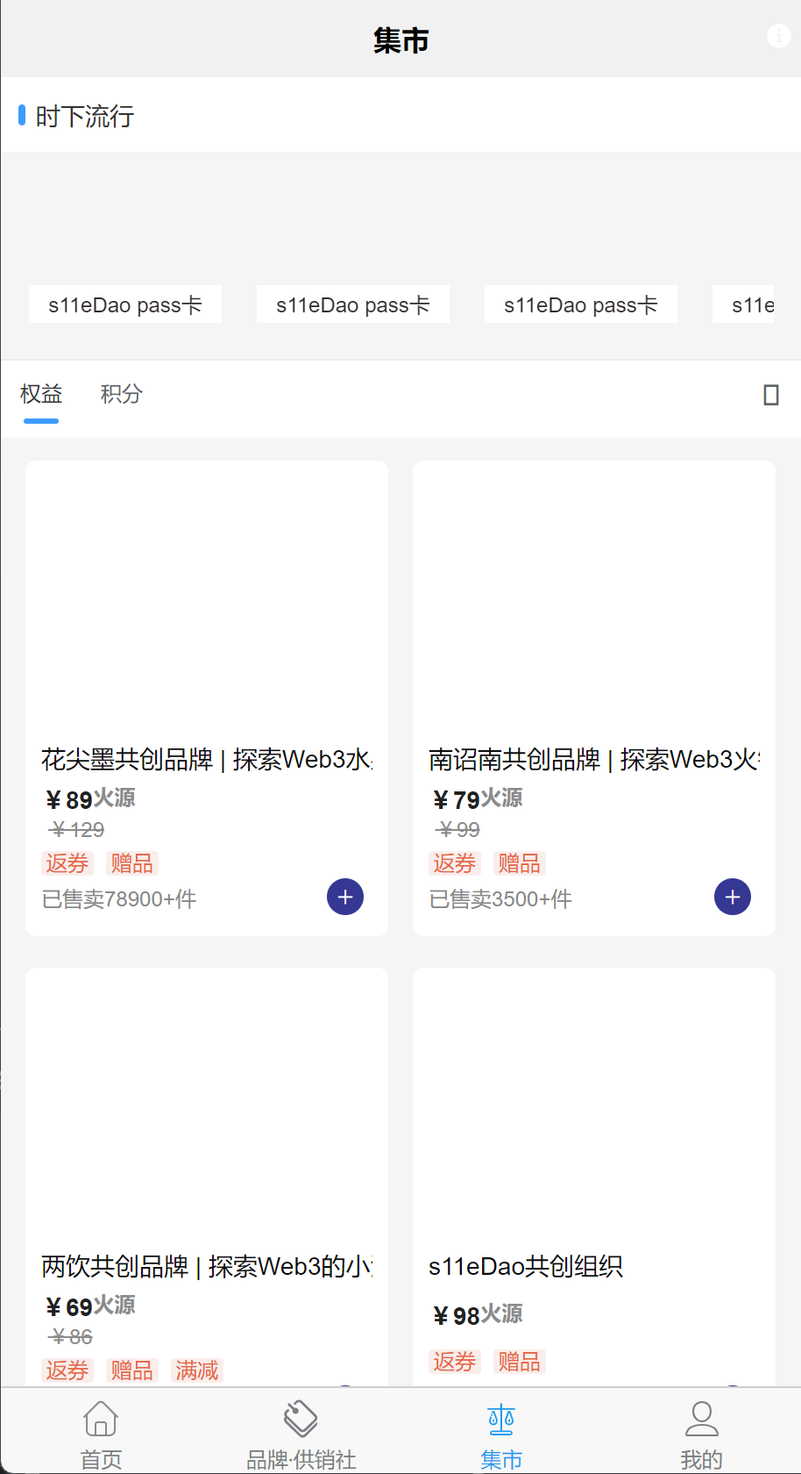Open 花尖墨共创品牌 product title
The image size is (801, 1474).
pos(207,759)
